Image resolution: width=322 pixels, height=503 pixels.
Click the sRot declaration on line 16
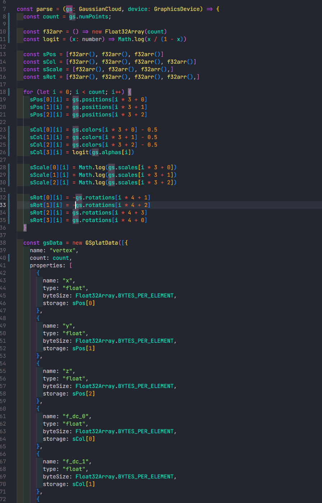pos(50,77)
